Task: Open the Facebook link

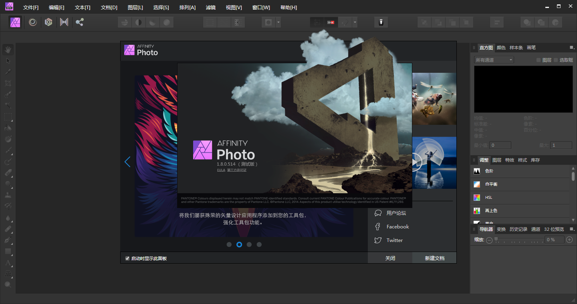Action: point(397,226)
